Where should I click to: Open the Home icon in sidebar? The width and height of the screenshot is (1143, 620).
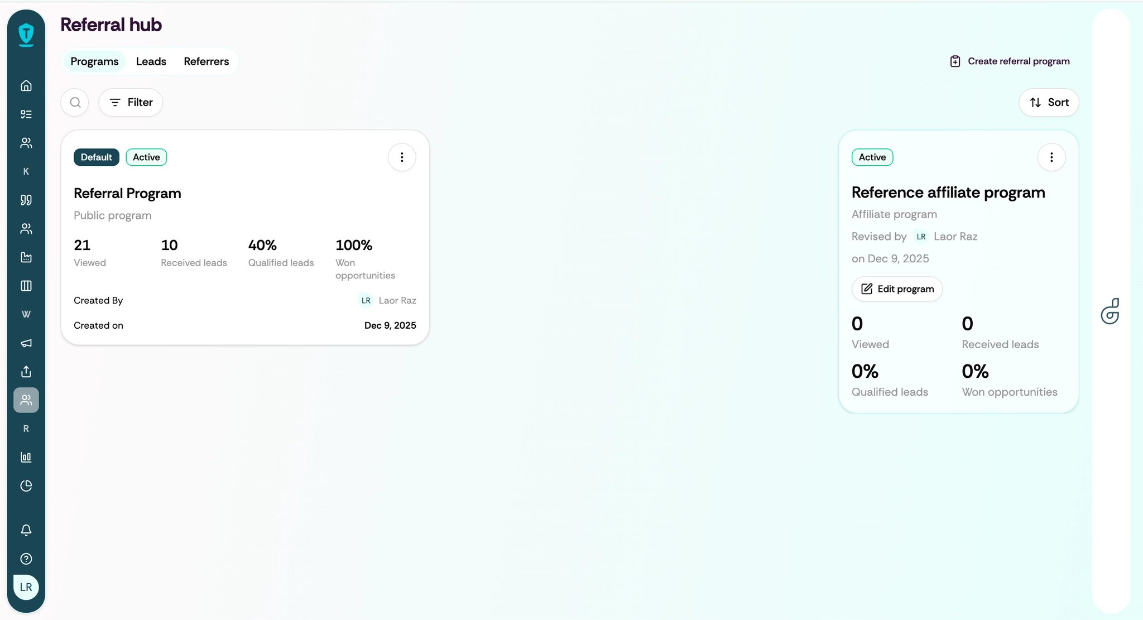point(26,85)
